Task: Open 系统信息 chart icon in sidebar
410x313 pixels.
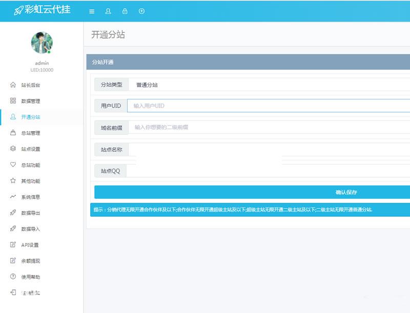Action: [13, 197]
